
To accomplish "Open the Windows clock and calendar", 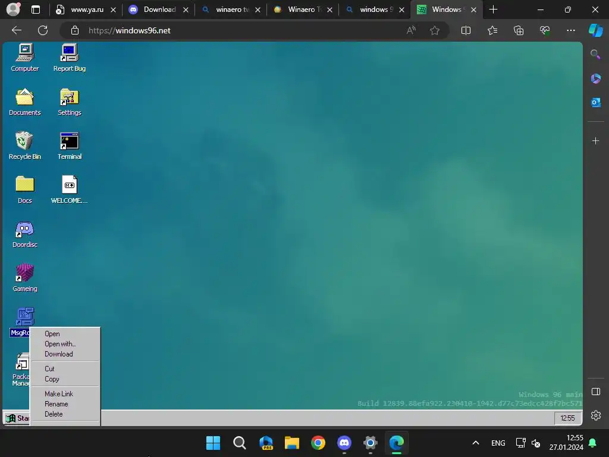I will (x=566, y=443).
